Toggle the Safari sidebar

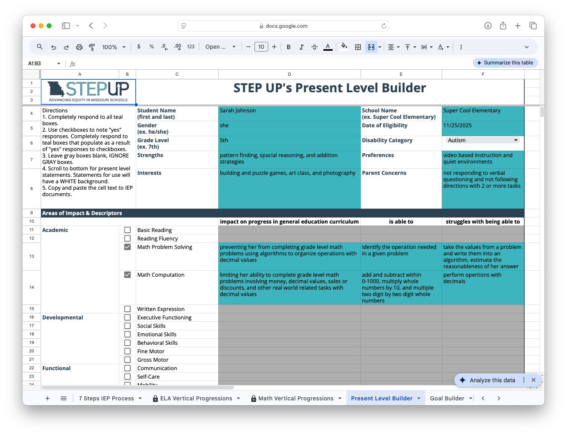click(66, 26)
